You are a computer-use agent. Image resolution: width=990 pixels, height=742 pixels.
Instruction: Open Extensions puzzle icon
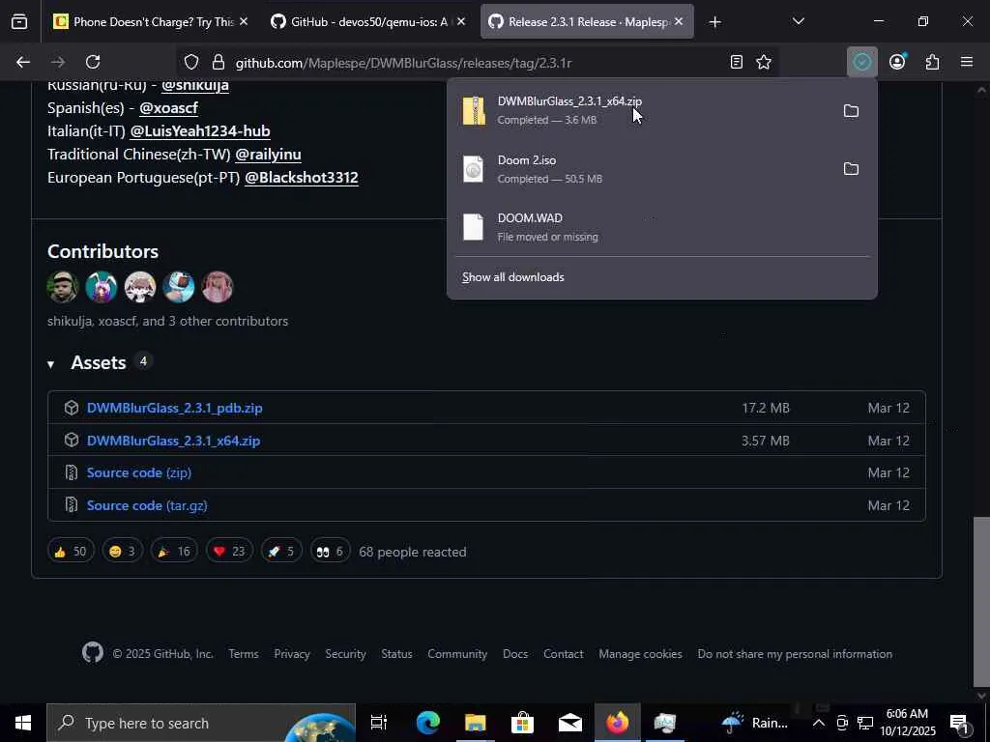pyautogui.click(x=933, y=62)
